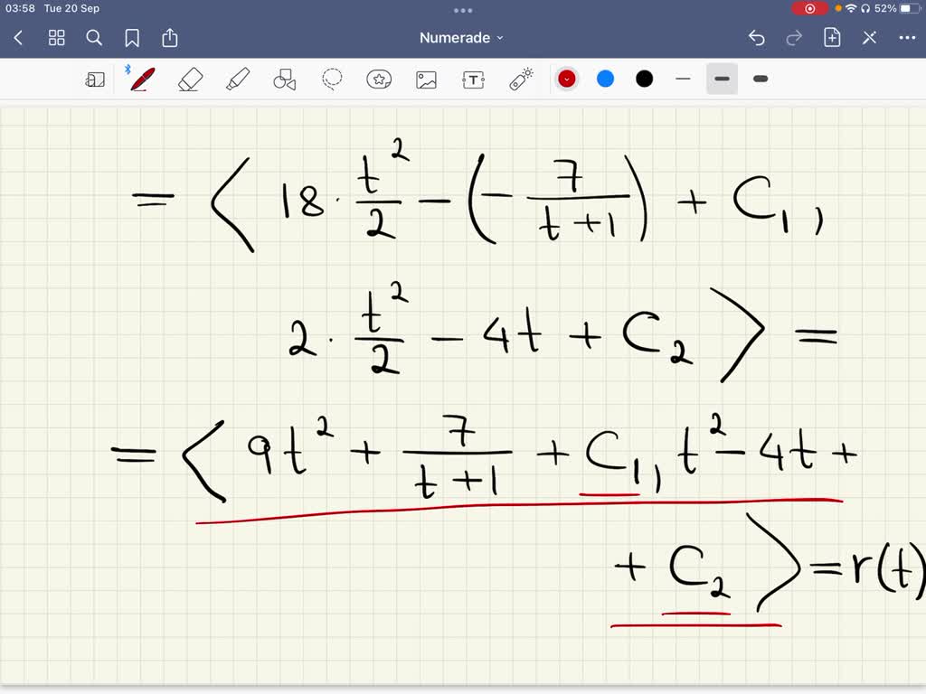Image resolution: width=926 pixels, height=694 pixels.
Task: Switch to the thin stroke width
Action: tap(683, 79)
